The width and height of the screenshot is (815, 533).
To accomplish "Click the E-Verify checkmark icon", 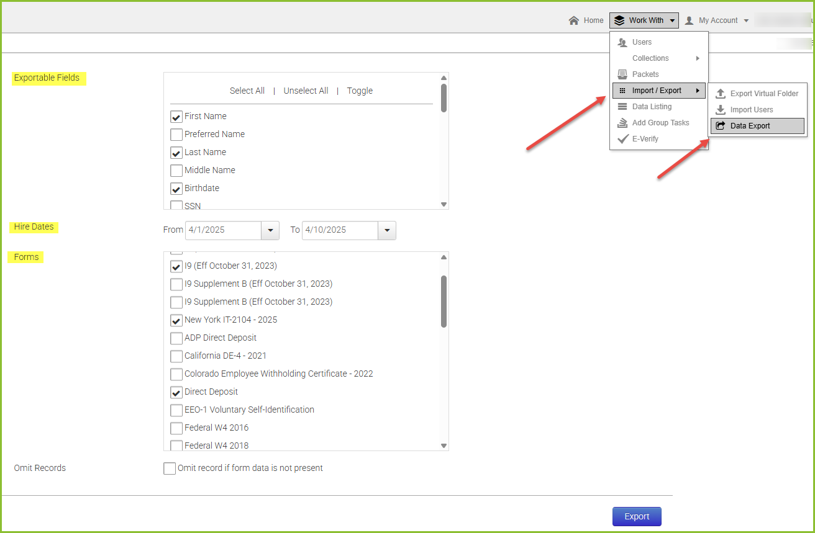I will tap(622, 139).
